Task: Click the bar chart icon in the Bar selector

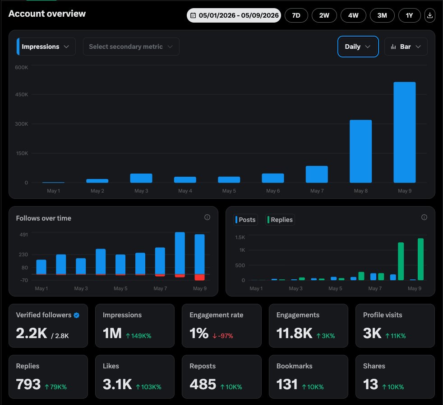Action: click(393, 47)
